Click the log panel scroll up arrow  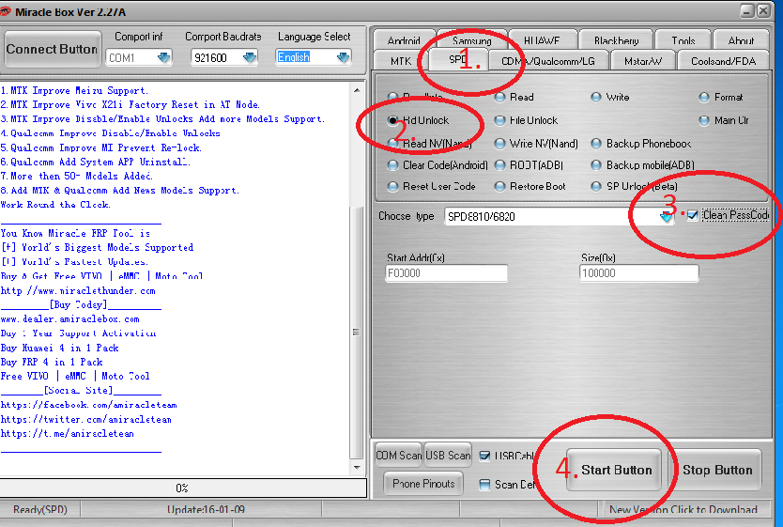click(x=357, y=90)
